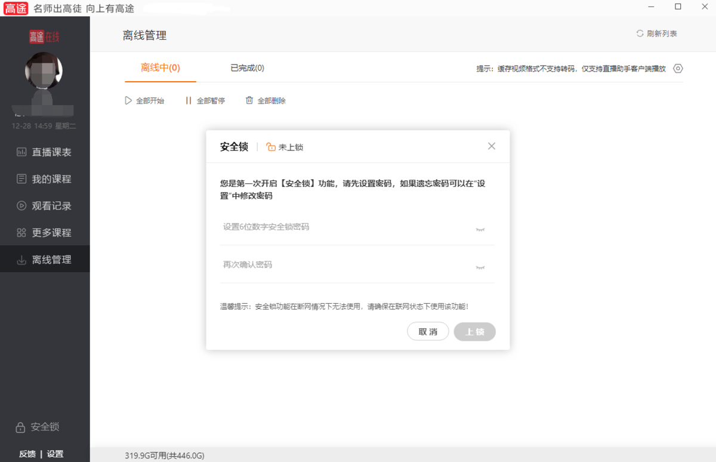The width and height of the screenshot is (716, 462).
Task: Click the 6-digit password input field
Action: click(346, 227)
